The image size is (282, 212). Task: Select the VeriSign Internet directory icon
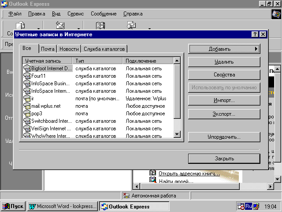pos(27,129)
